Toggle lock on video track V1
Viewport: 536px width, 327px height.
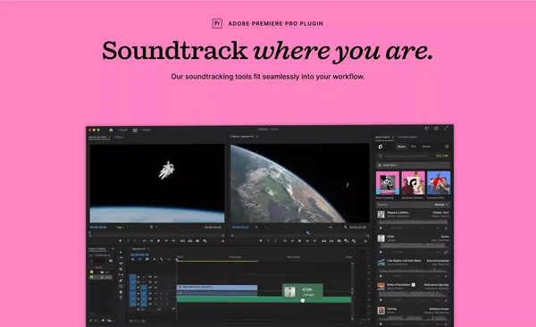pos(138,288)
